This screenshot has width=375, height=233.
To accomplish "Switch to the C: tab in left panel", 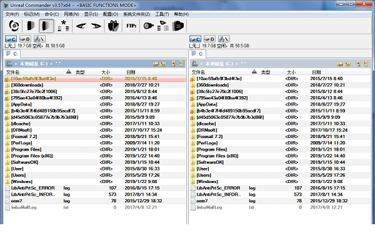I will (x=12, y=54).
